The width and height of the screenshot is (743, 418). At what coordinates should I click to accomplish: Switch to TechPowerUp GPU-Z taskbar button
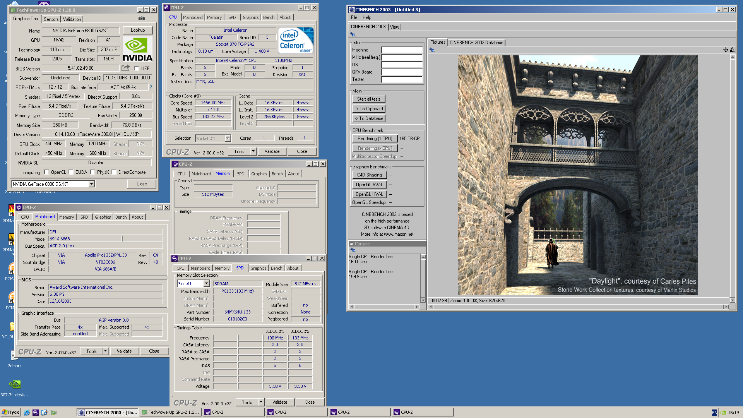pyautogui.click(x=170, y=413)
